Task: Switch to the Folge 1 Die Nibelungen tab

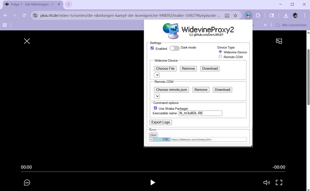Action: [x=31, y=4]
